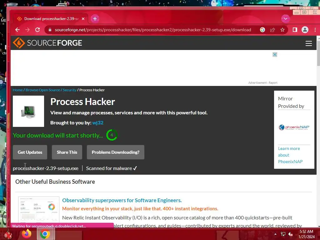Close the advertisement with X icon
The height and width of the screenshot is (240, 320).
coord(275,54)
